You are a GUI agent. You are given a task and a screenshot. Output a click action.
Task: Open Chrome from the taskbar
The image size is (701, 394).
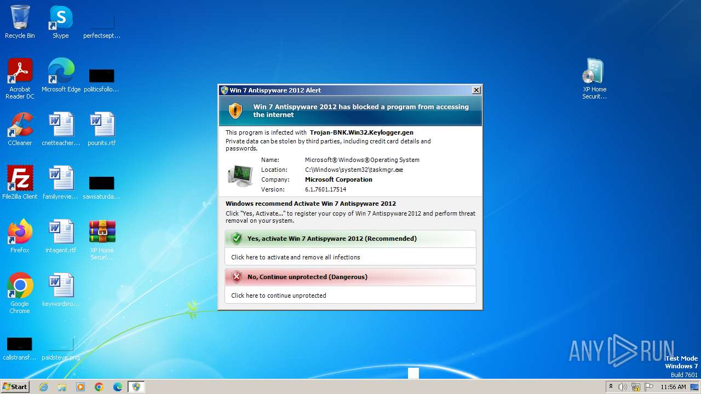tap(99, 387)
